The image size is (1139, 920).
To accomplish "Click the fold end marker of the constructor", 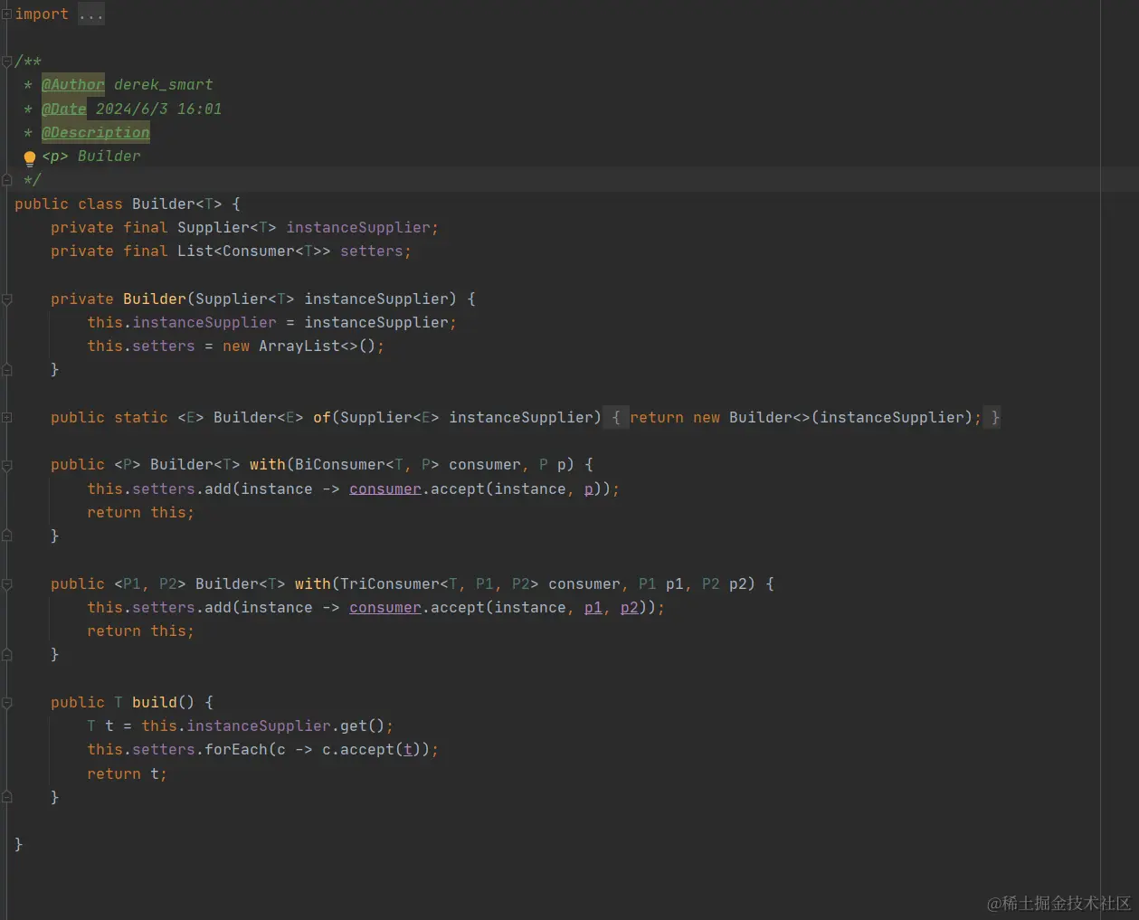I will 6,369.
